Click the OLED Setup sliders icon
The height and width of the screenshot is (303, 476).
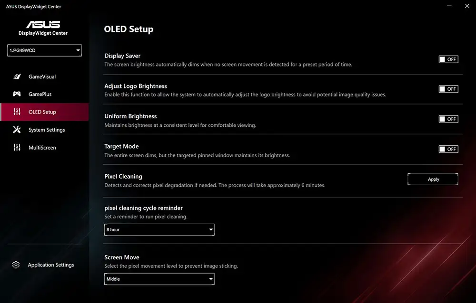tap(17, 112)
